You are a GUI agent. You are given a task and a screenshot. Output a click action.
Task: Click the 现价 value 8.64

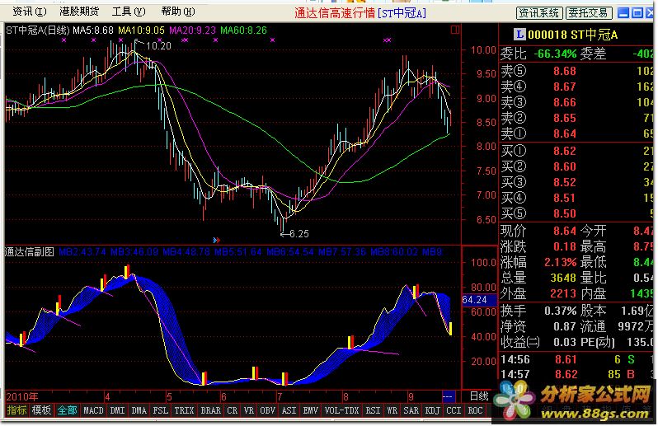565,231
